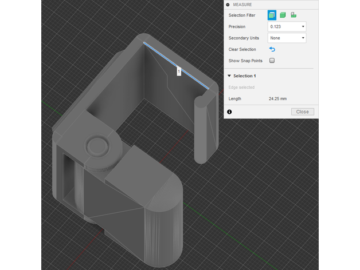This screenshot has height=270, width=360.
Task: Click the Edge selected text
Action: coord(241,87)
